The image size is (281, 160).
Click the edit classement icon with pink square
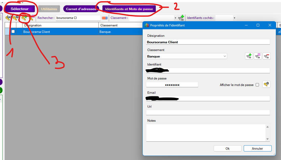click(x=258, y=56)
